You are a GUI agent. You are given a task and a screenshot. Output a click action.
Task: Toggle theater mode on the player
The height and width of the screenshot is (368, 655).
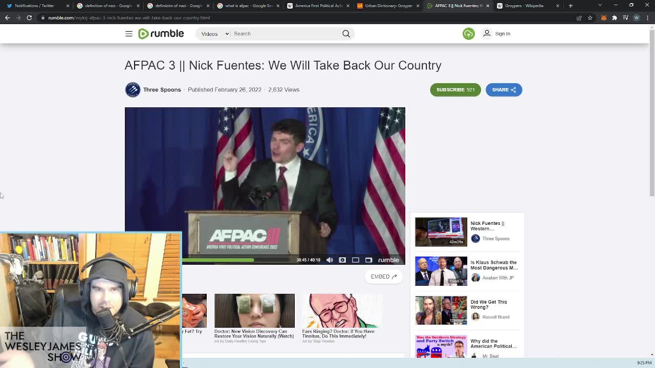356,260
